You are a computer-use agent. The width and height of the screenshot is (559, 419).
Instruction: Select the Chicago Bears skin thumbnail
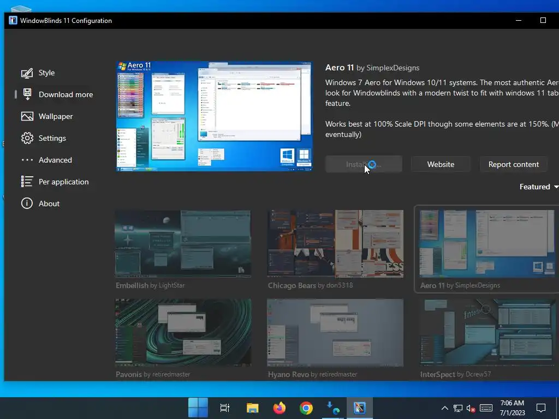[335, 244]
